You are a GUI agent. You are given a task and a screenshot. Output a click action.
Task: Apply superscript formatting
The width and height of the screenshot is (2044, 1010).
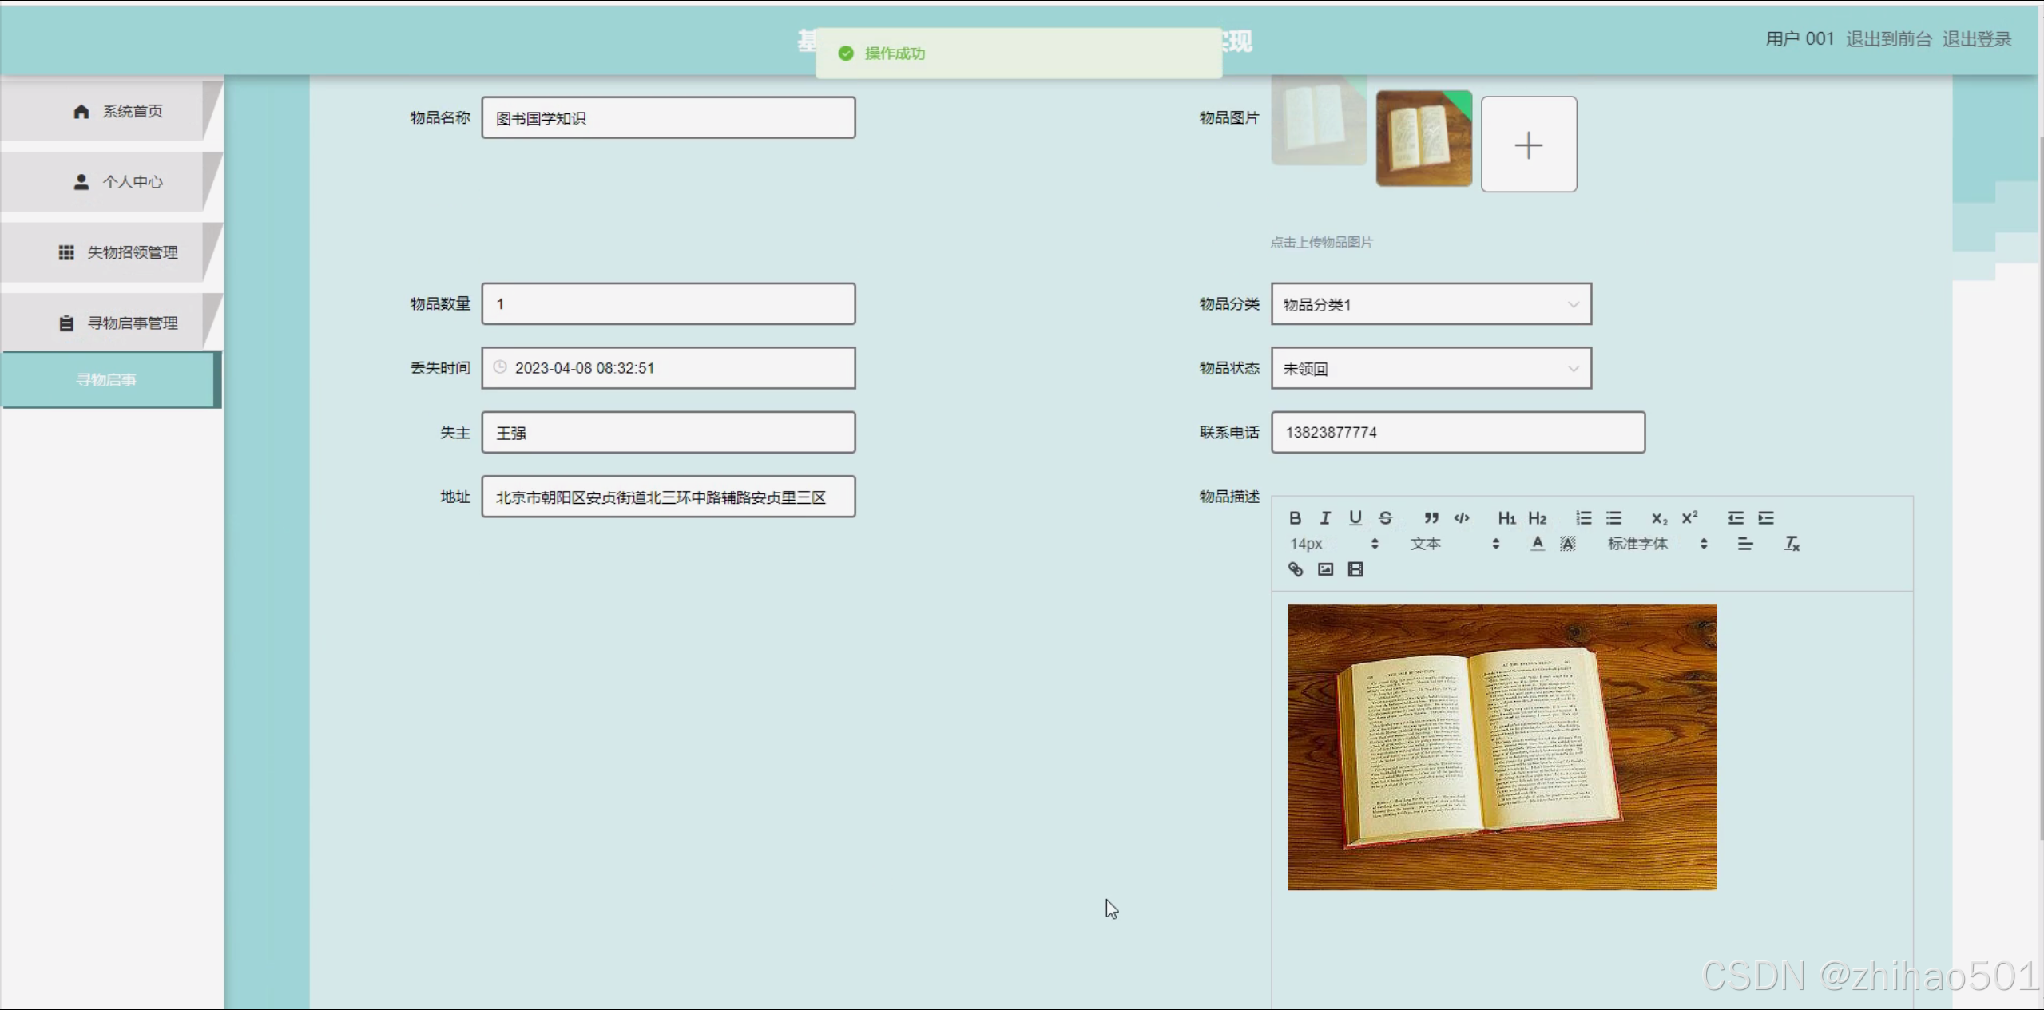pos(1689,518)
